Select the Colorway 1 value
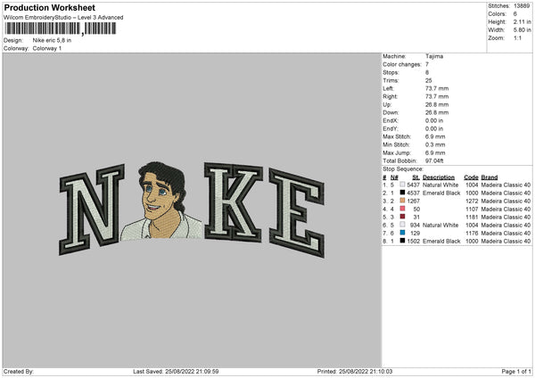This screenshot has width=535, height=378. [47, 48]
